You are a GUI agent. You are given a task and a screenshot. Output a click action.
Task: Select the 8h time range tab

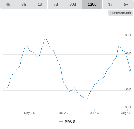click(24, 4)
